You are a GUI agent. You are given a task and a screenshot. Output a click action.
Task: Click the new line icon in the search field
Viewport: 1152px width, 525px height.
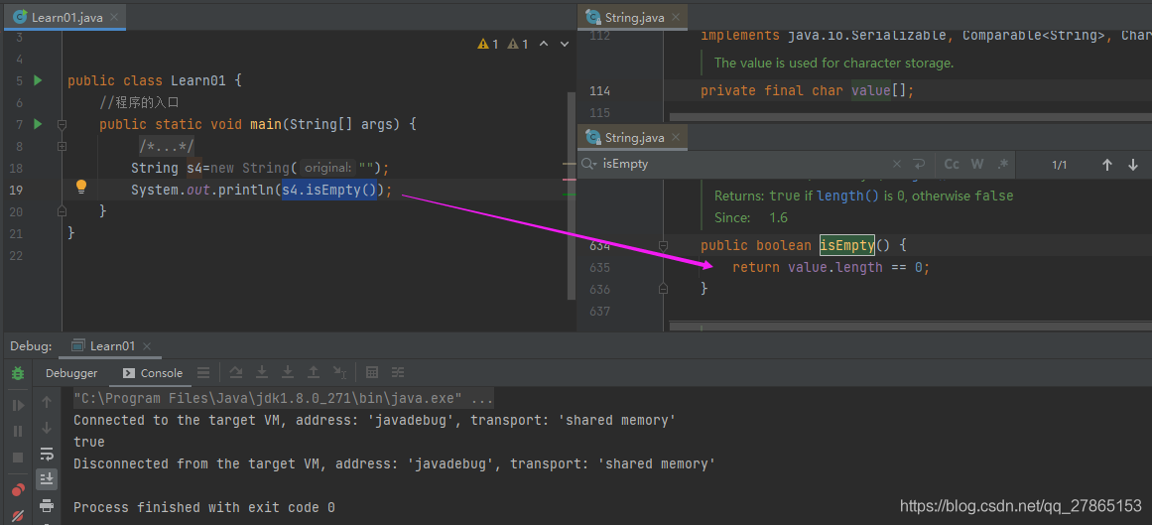click(x=919, y=164)
